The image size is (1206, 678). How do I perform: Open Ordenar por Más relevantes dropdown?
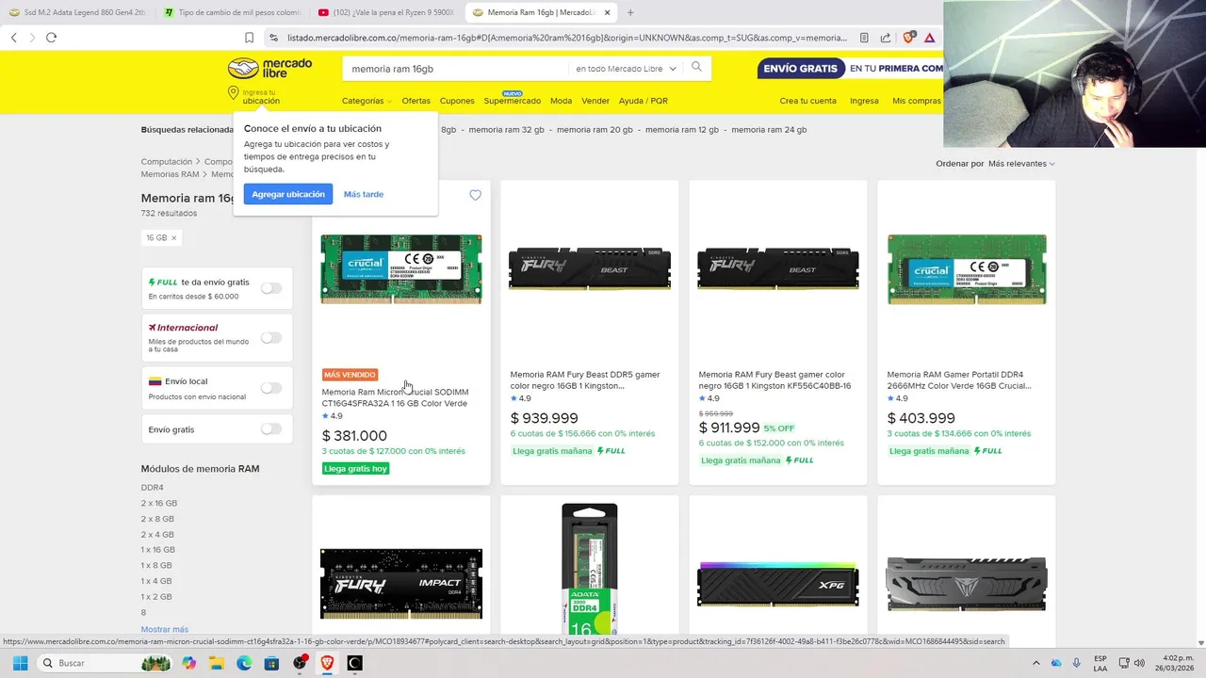point(1021,164)
